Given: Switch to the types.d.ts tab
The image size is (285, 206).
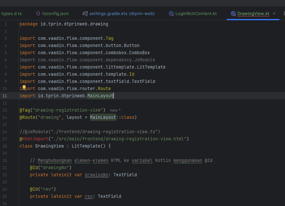Looking at the screenshot, I should pyautogui.click(x=11, y=14).
